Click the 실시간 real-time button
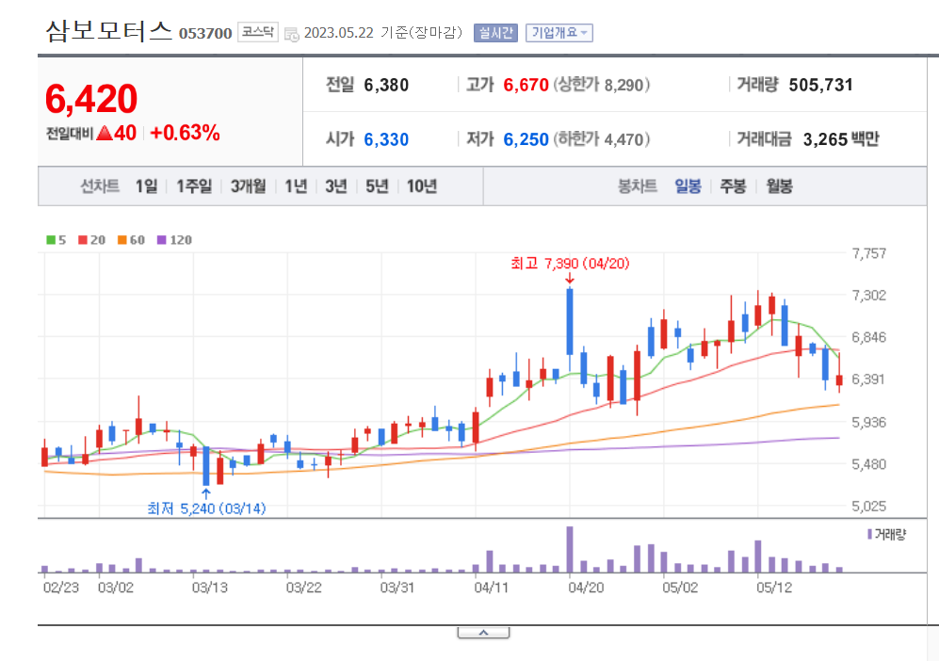 (x=495, y=32)
